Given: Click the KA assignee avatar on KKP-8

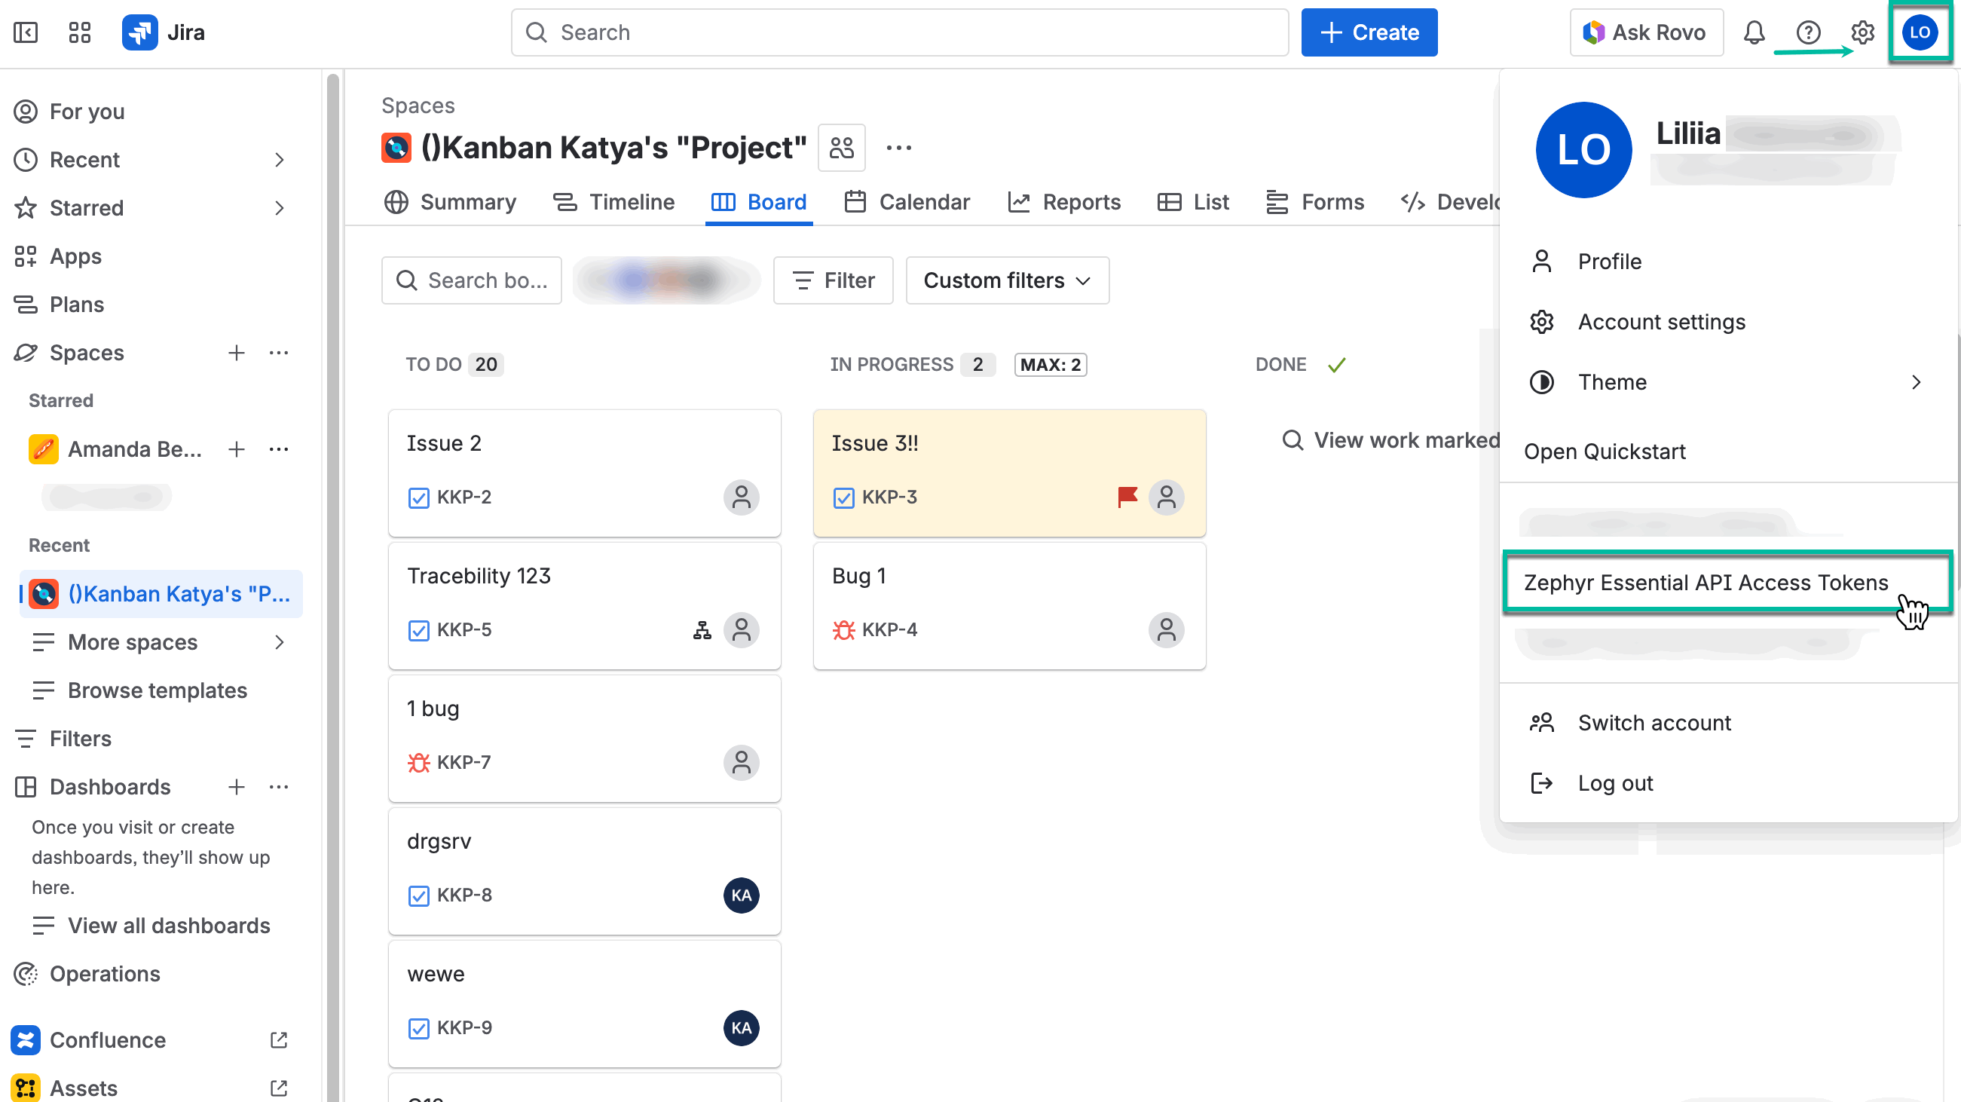Looking at the screenshot, I should click(741, 895).
